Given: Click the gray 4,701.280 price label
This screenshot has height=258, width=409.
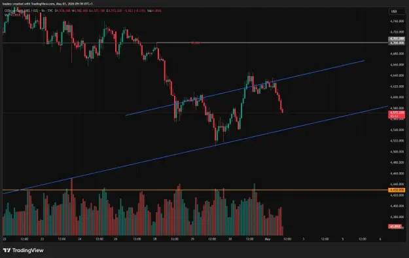Looking at the screenshot, I should pos(397,39).
